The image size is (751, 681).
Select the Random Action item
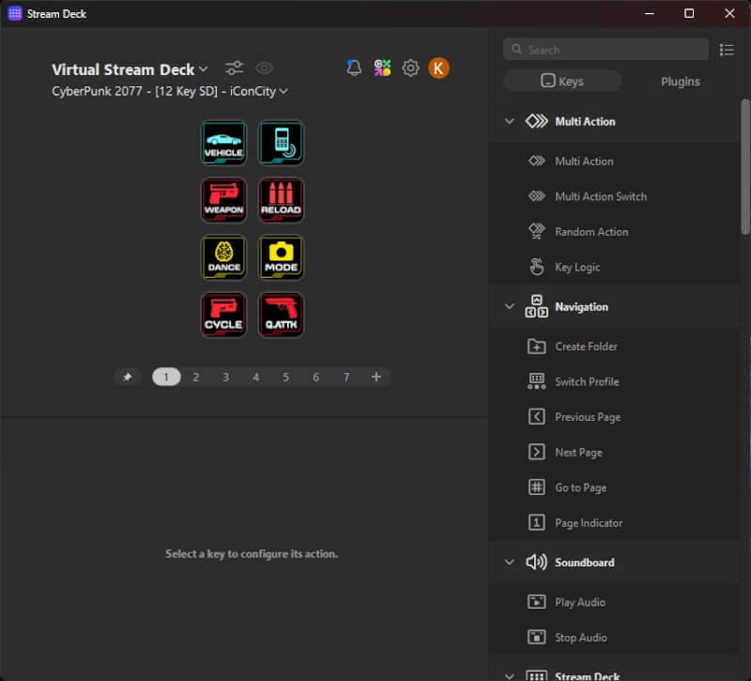pyautogui.click(x=615, y=232)
